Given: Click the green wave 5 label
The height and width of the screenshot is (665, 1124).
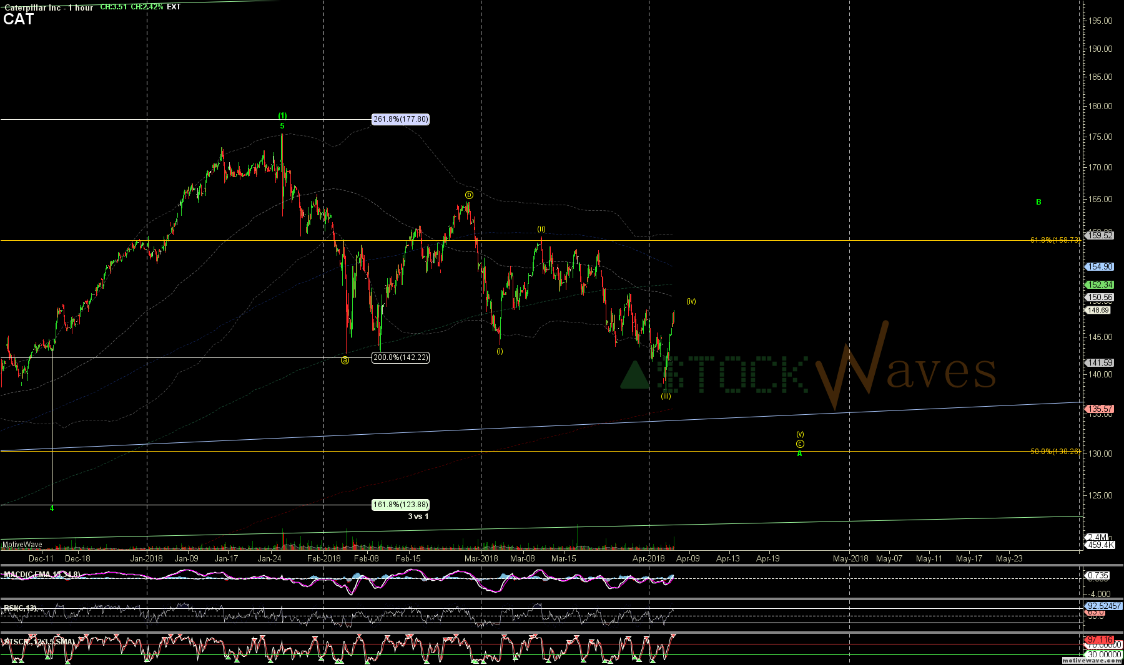Looking at the screenshot, I should tap(282, 126).
